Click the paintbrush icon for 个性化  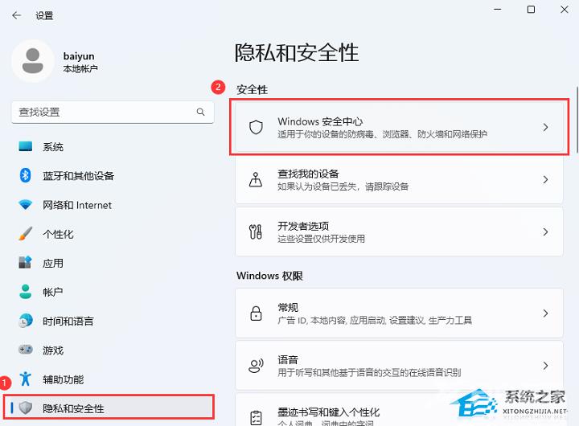coord(26,234)
